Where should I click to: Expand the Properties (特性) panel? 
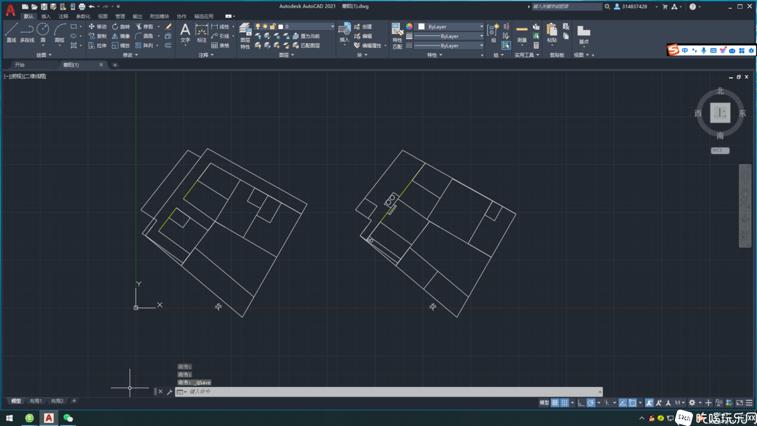coord(434,55)
